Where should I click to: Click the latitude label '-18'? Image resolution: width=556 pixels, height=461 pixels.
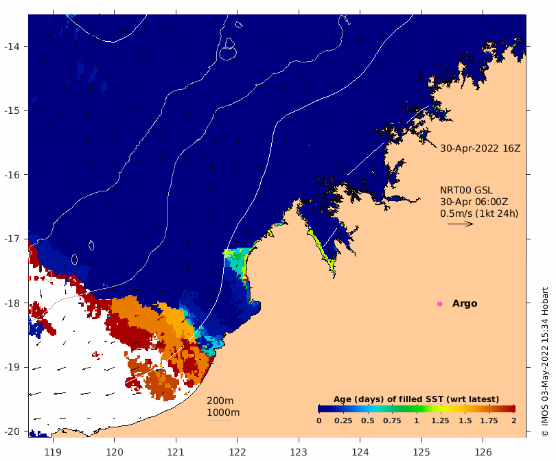(12, 303)
